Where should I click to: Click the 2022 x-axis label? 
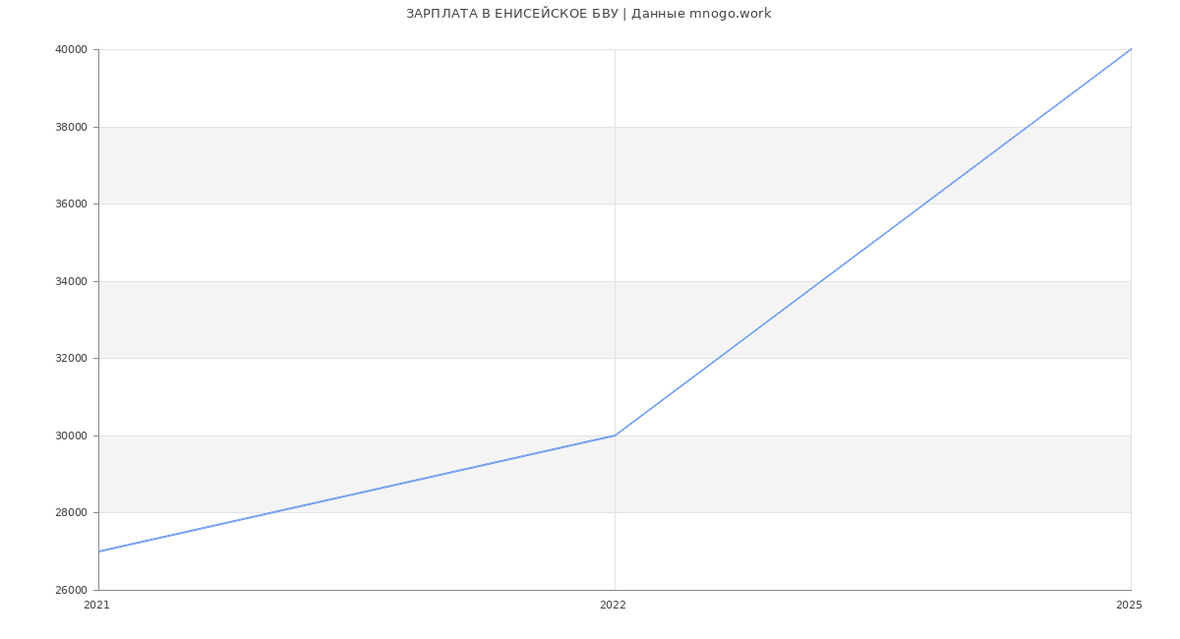613,606
